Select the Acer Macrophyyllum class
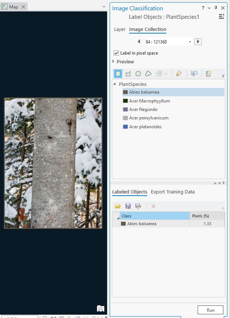The height and width of the screenshot is (318, 230). point(149,101)
